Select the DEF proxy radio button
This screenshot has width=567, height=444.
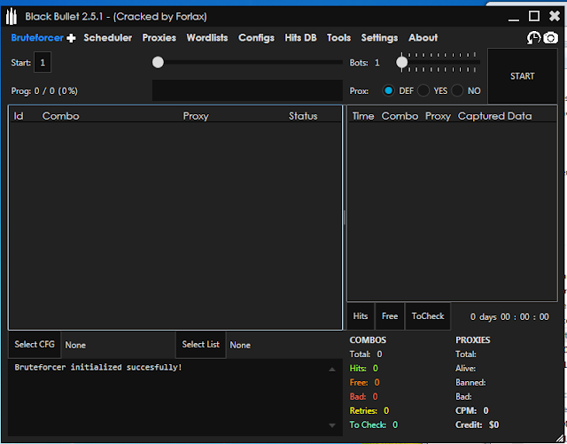click(388, 90)
